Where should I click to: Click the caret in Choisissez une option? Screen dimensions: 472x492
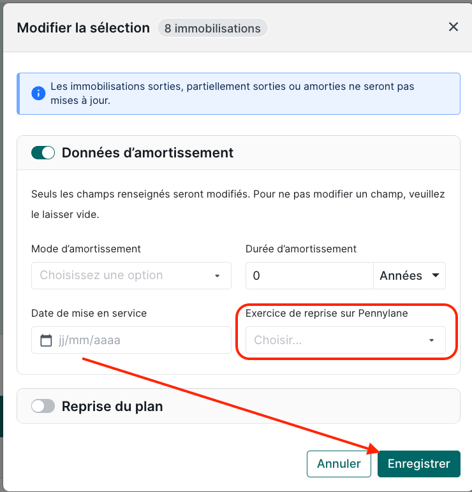pyautogui.click(x=217, y=276)
